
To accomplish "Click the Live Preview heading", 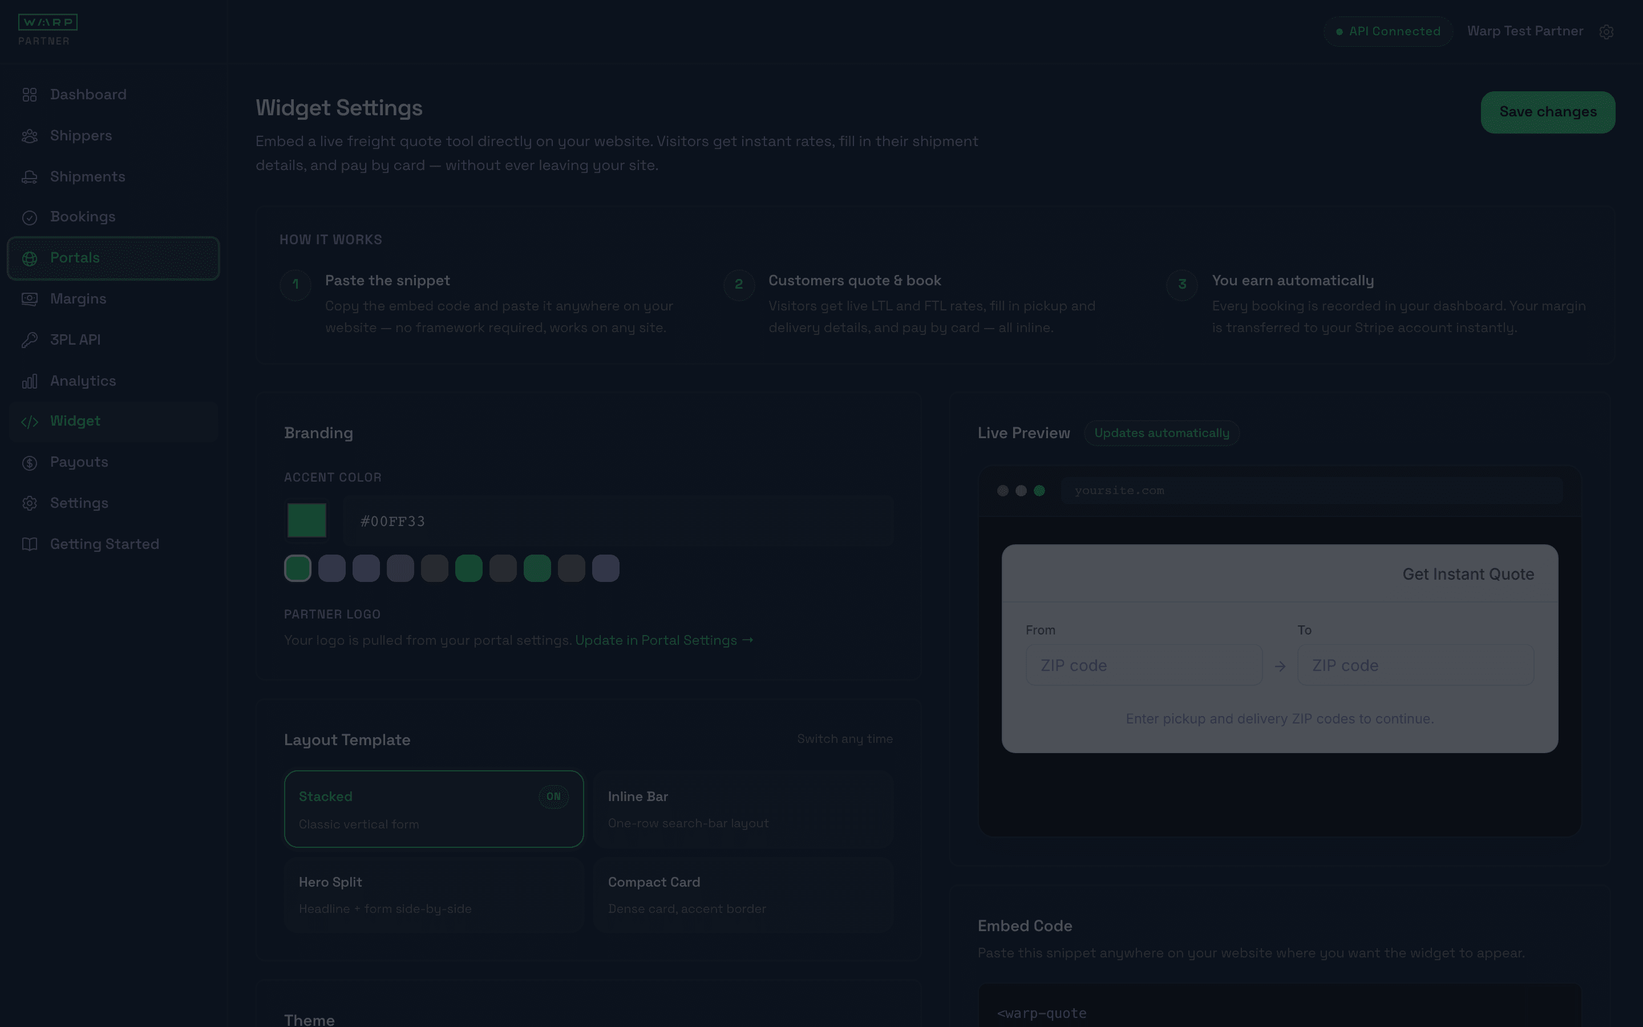I will (x=1024, y=432).
